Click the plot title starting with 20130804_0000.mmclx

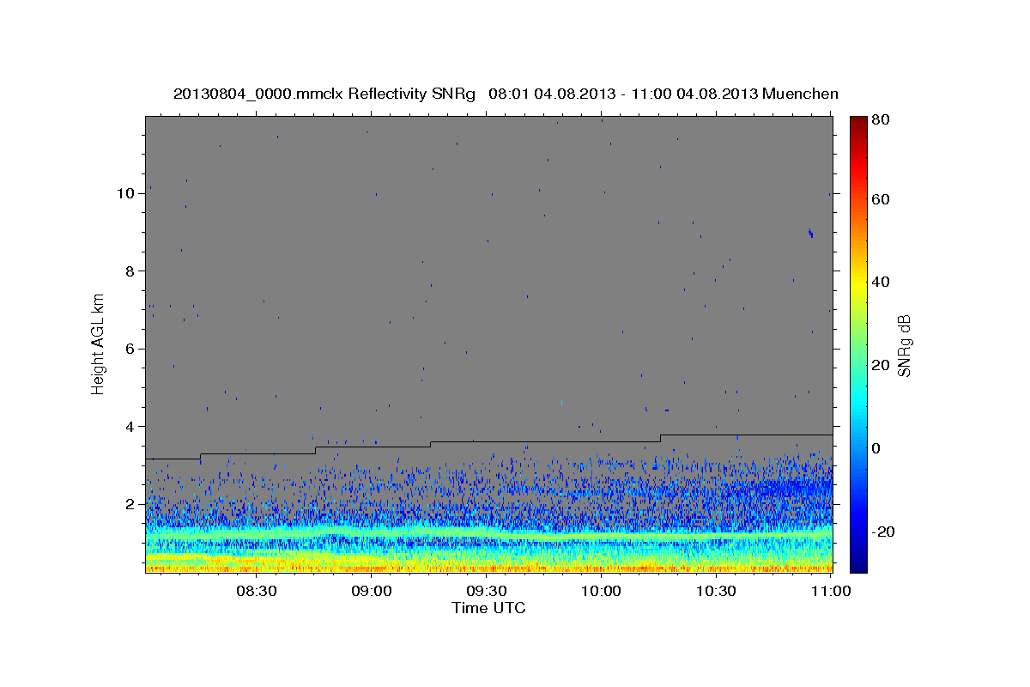pyautogui.click(x=506, y=94)
